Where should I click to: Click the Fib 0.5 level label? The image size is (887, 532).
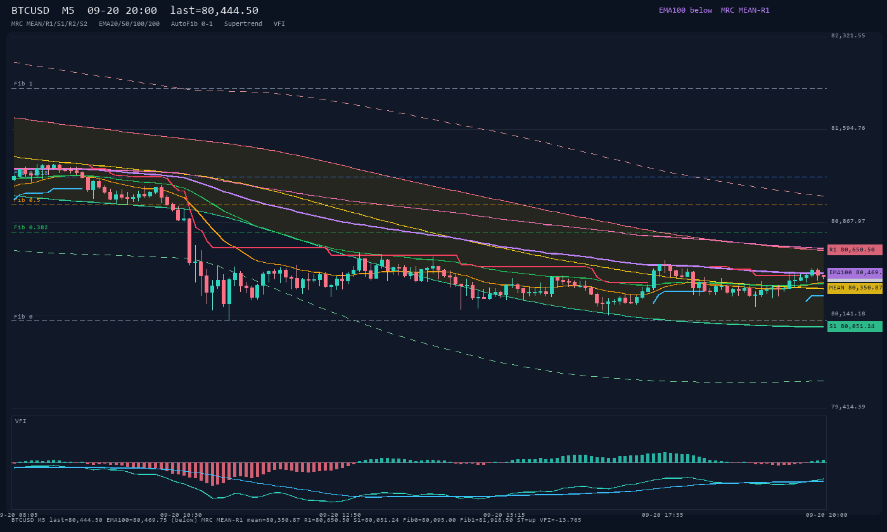[x=27, y=200]
